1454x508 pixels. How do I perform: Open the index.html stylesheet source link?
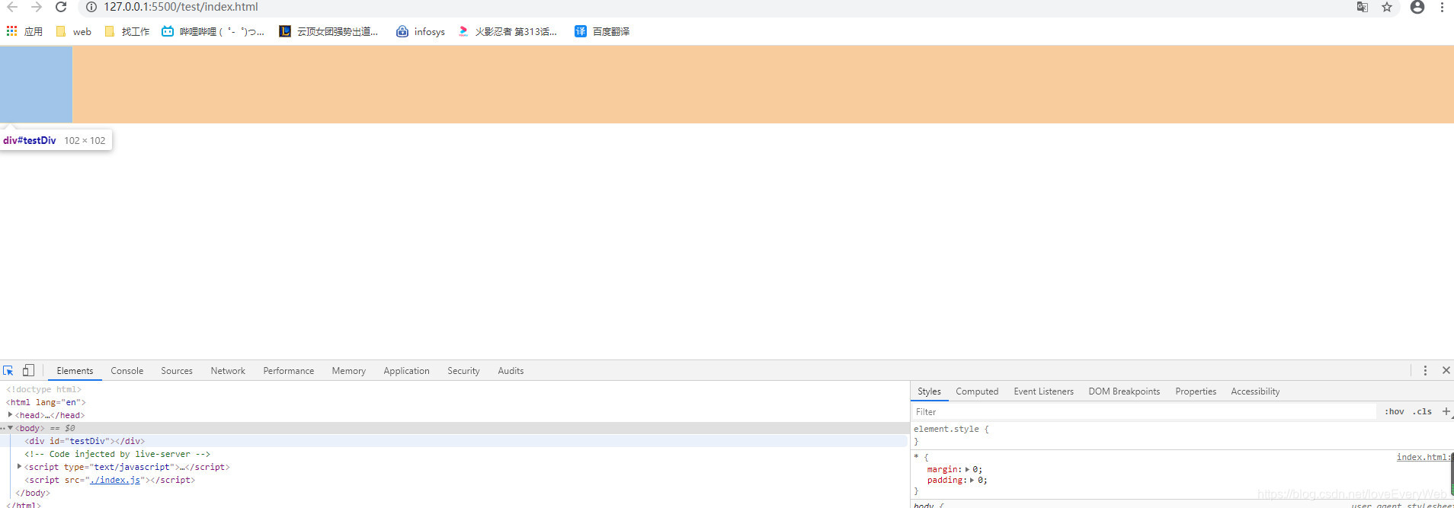(1424, 457)
